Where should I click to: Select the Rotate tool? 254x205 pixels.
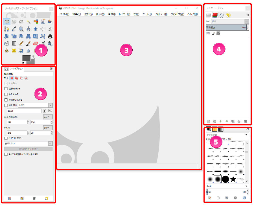[7, 36]
